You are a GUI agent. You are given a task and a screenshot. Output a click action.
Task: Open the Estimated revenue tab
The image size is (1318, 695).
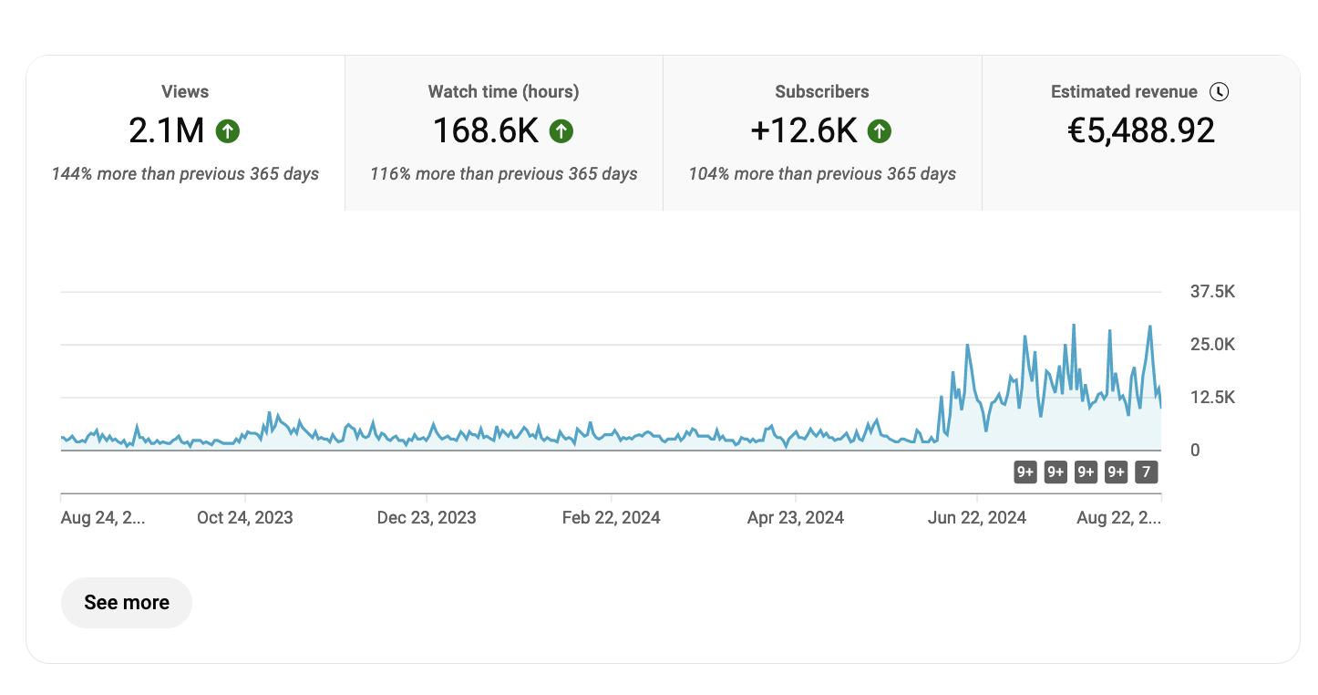pyautogui.click(x=1123, y=92)
